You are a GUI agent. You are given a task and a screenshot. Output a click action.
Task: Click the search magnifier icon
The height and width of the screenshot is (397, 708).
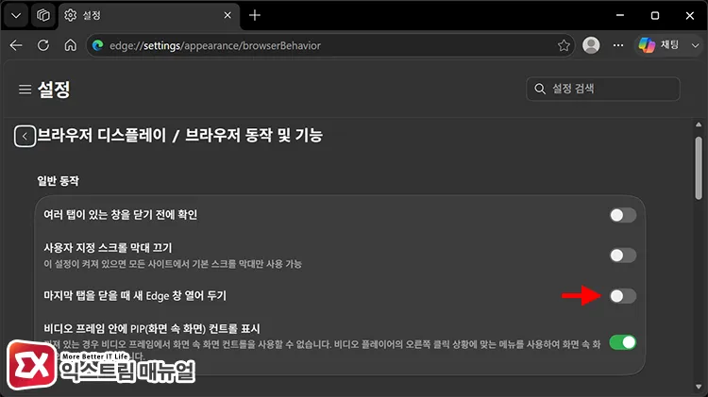(540, 89)
